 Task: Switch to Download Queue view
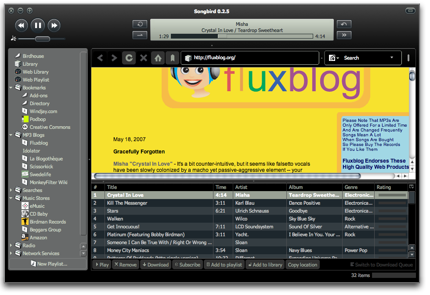(x=381, y=265)
